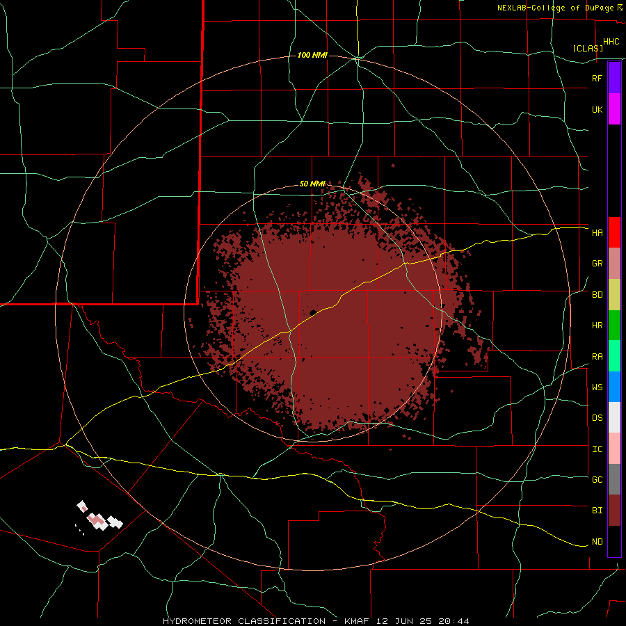Select the IC pink legend swatch
This screenshot has height=626, width=626.
point(614,449)
